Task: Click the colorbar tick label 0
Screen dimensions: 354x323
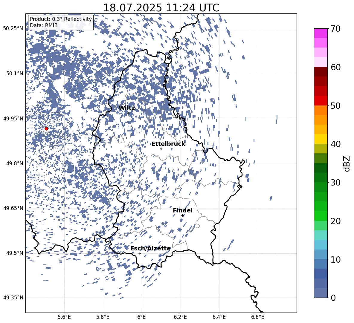Action: point(333,298)
